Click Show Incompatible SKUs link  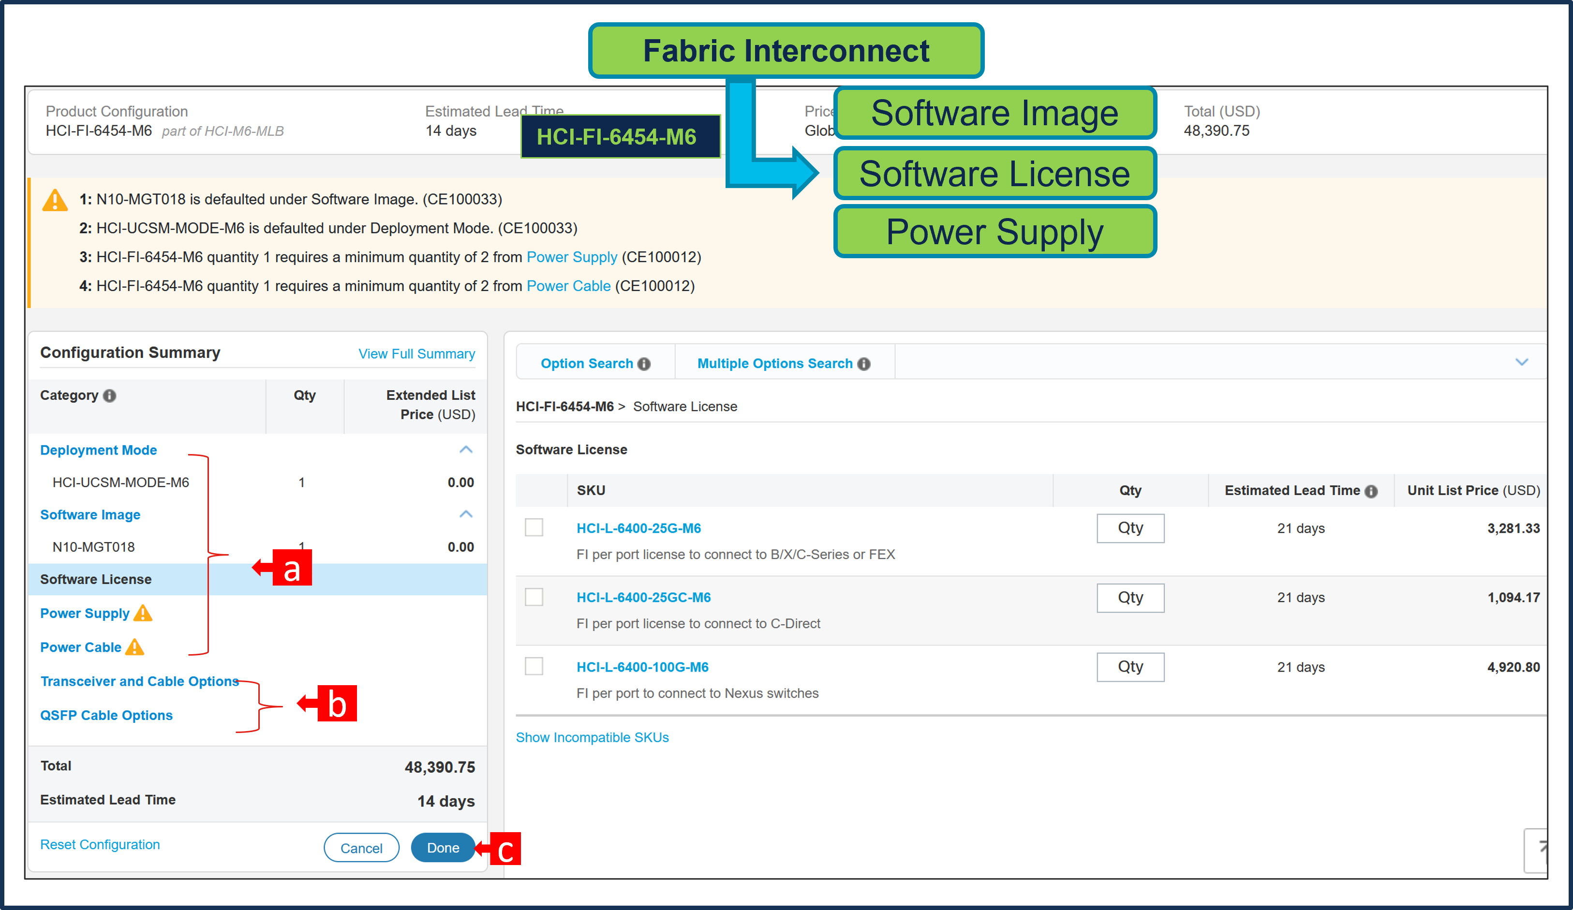tap(593, 737)
